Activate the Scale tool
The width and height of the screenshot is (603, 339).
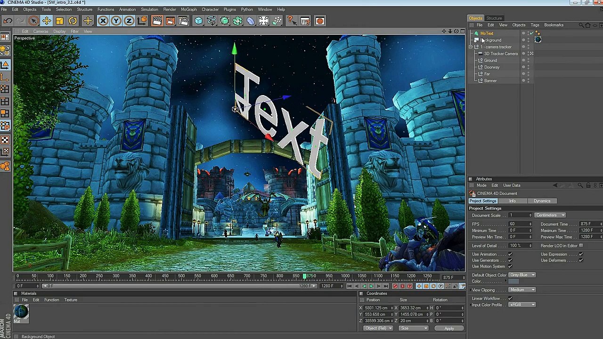tap(60, 21)
